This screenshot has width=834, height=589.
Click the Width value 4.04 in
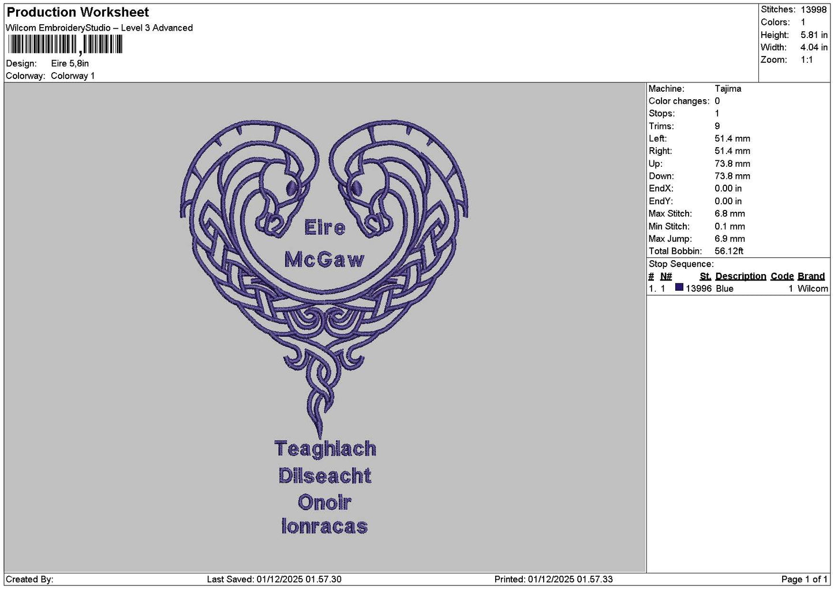814,47
